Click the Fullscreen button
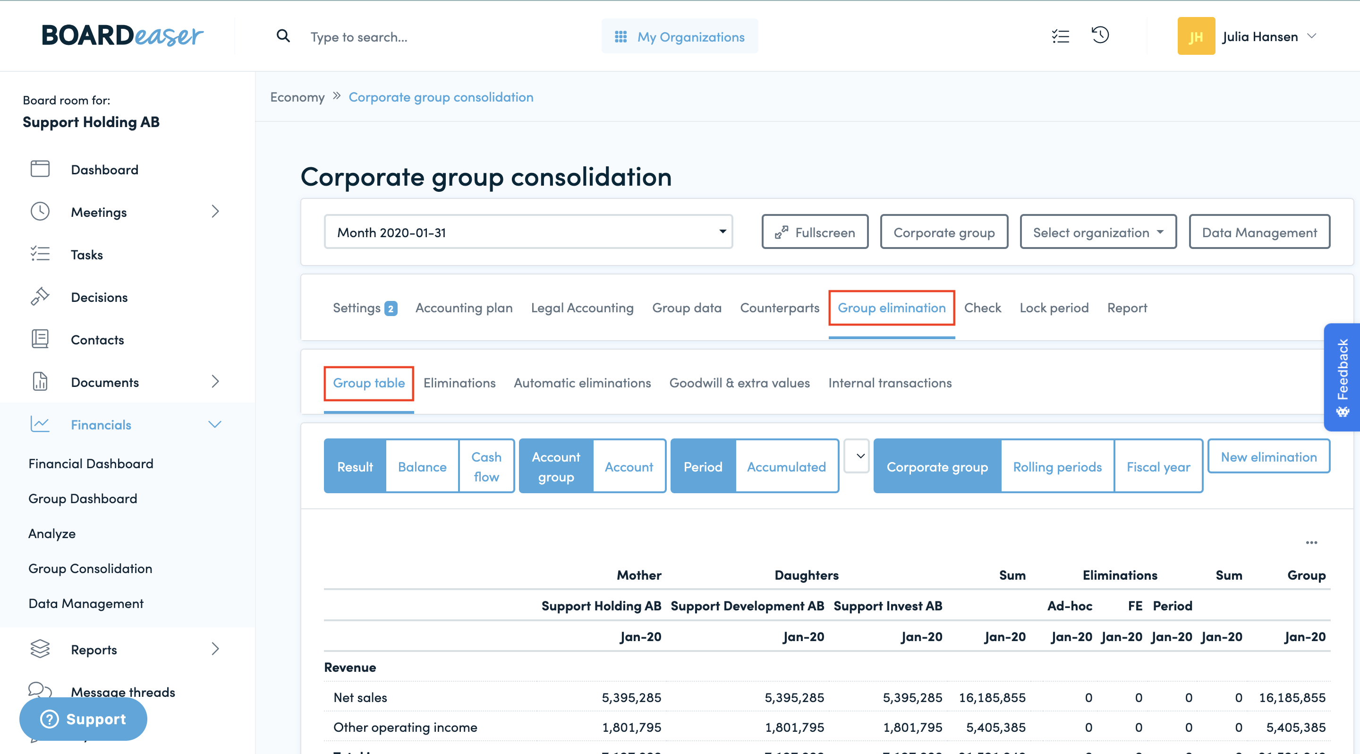The image size is (1360, 754). [x=815, y=232]
